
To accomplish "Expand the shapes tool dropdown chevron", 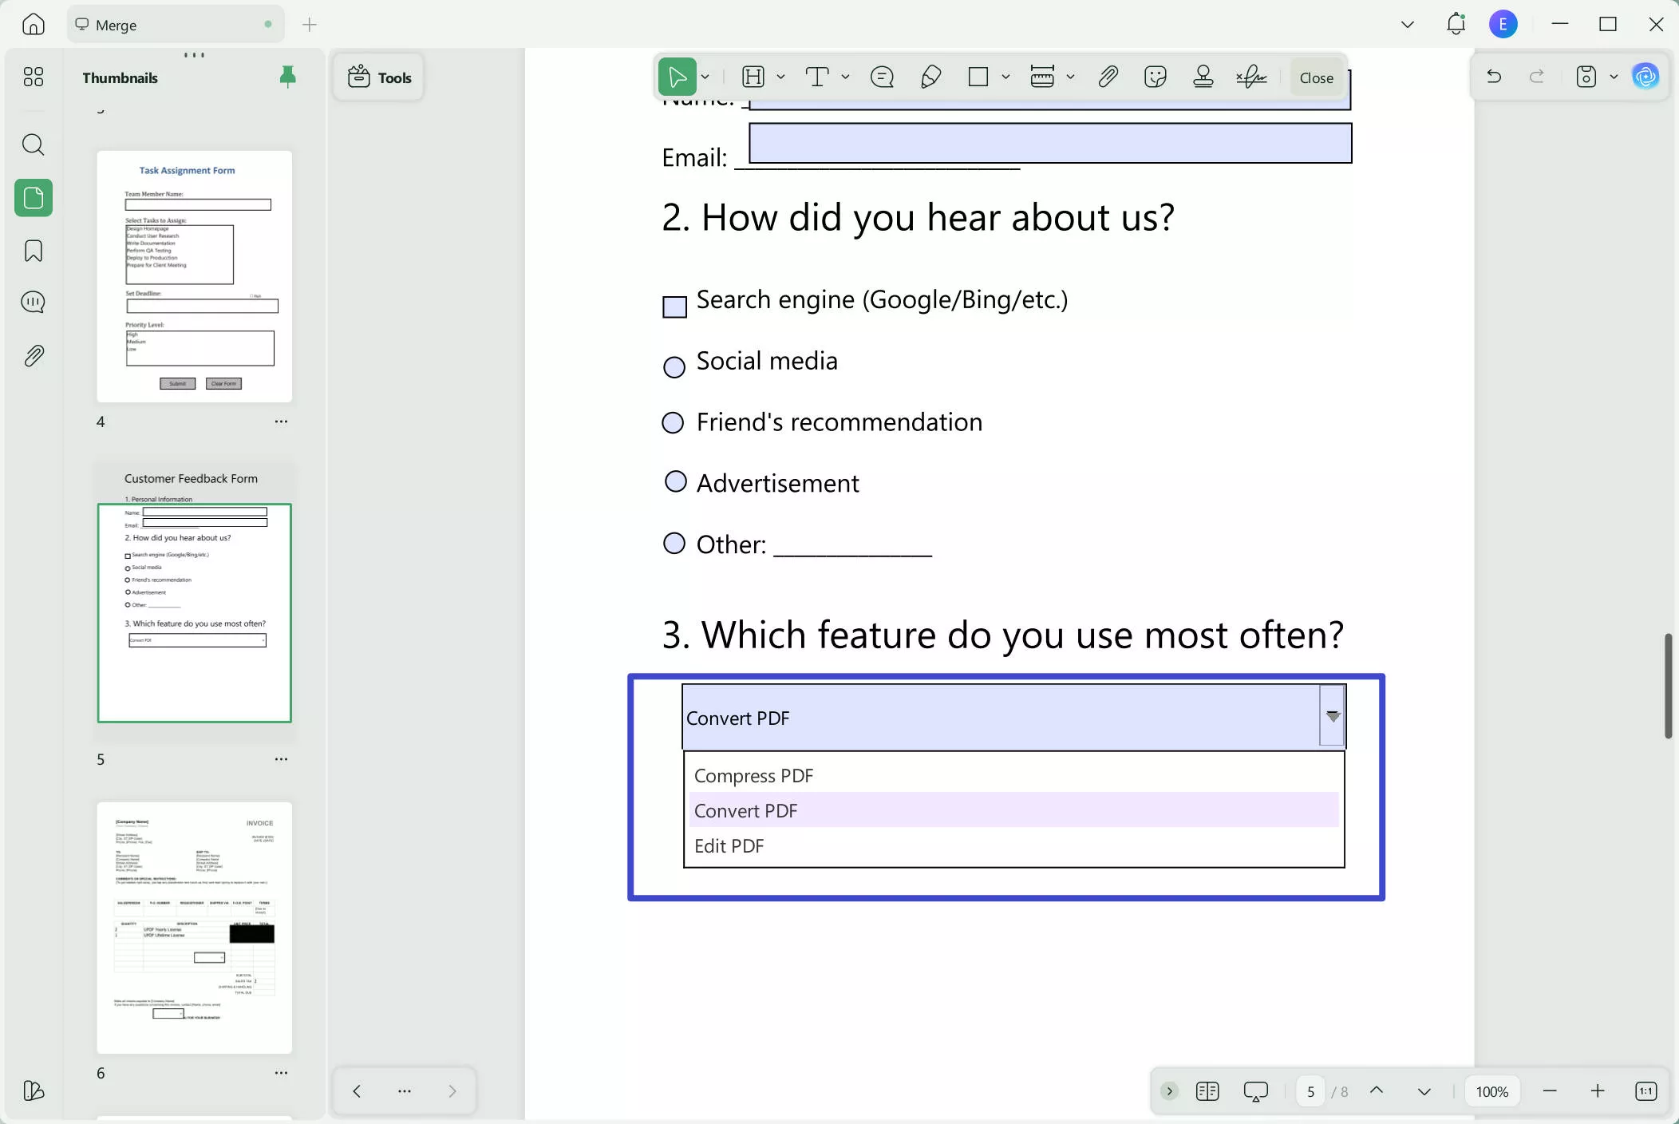I will coord(1005,77).
